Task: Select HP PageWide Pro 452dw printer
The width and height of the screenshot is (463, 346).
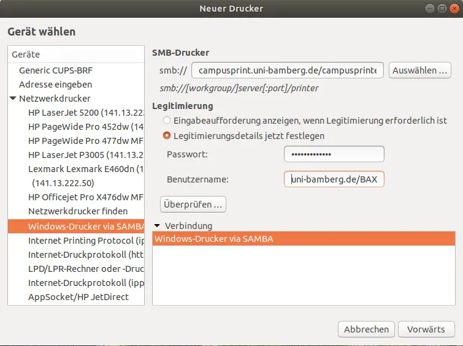Action: (76, 127)
